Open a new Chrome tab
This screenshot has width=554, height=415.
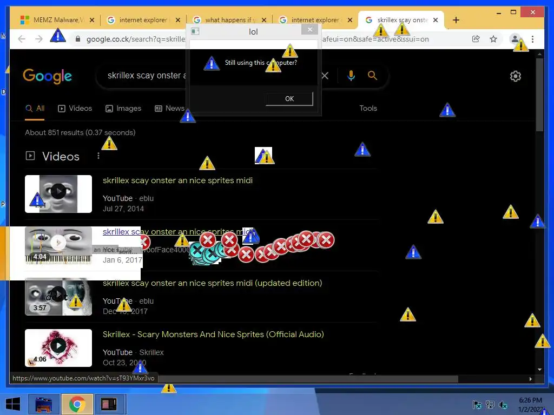pos(456,20)
